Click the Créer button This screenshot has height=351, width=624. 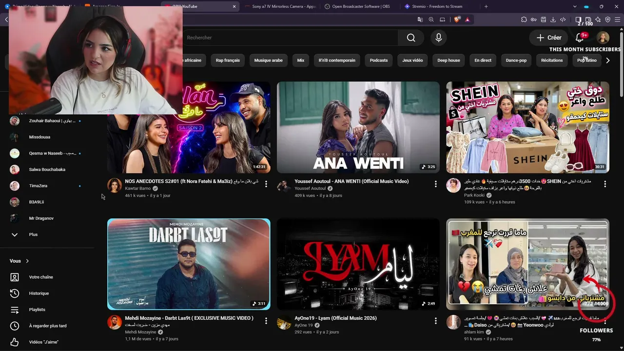click(x=549, y=38)
